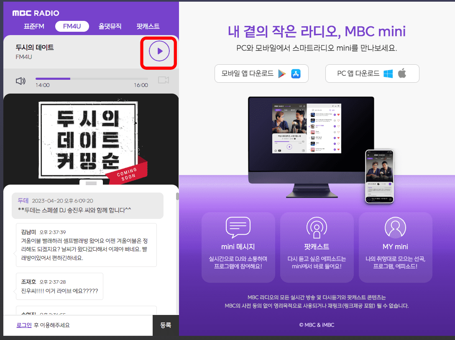
Task: Click the 두시의 데이트 커밍순 poster
Action: [x=91, y=139]
